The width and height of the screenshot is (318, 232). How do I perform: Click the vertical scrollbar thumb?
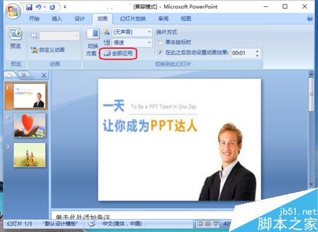311,95
